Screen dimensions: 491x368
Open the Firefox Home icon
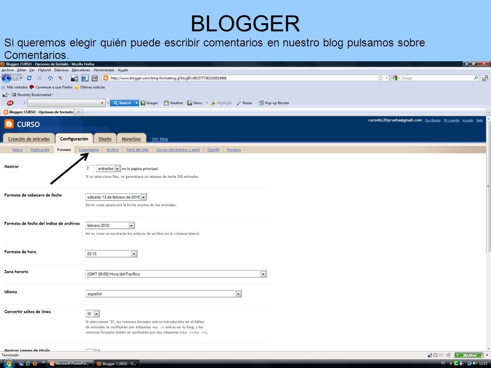(50, 78)
